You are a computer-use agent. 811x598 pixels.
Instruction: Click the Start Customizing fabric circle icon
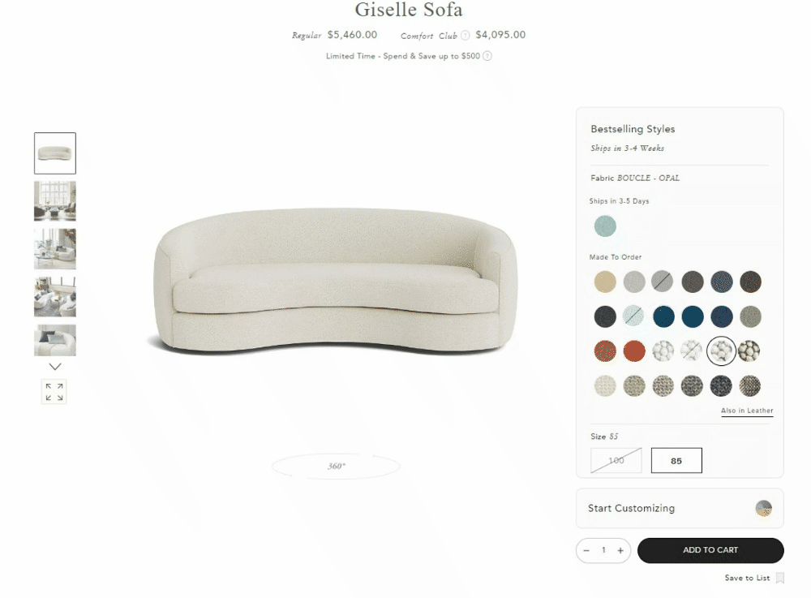[x=763, y=508]
